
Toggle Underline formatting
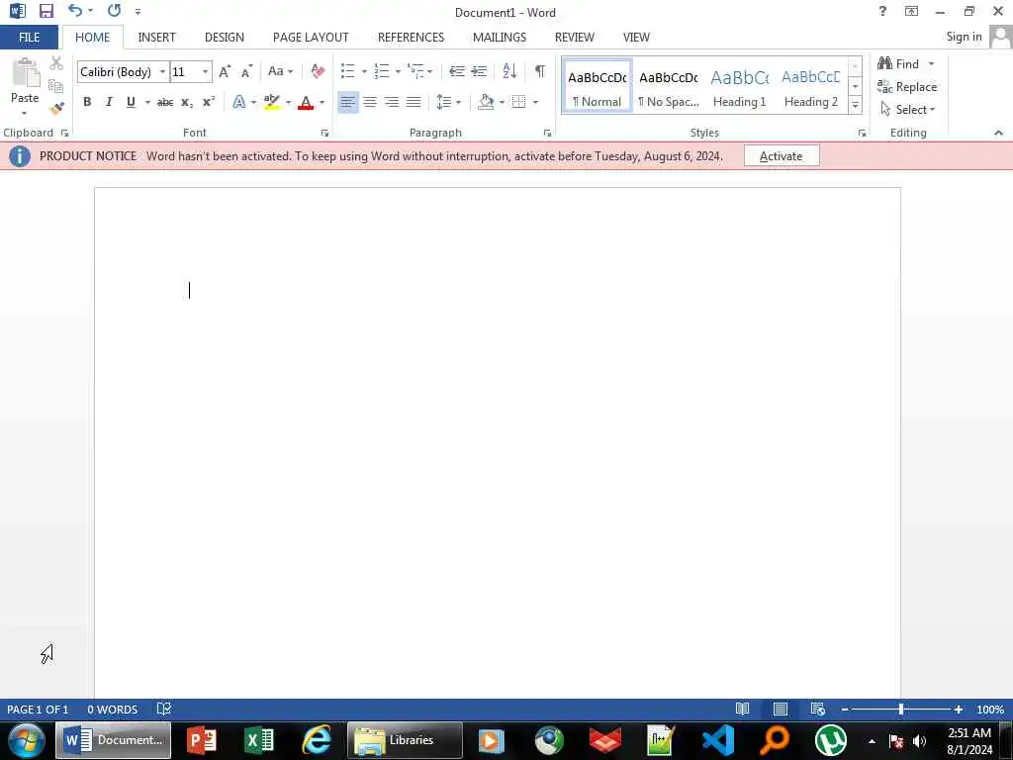(132, 102)
